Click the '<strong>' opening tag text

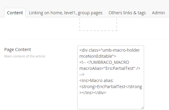click(88, 87)
